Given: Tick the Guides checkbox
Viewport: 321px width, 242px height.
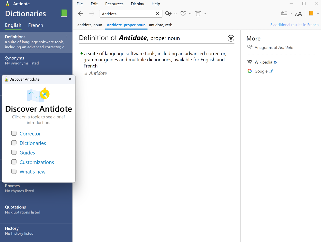Looking at the screenshot, I should pos(14,153).
